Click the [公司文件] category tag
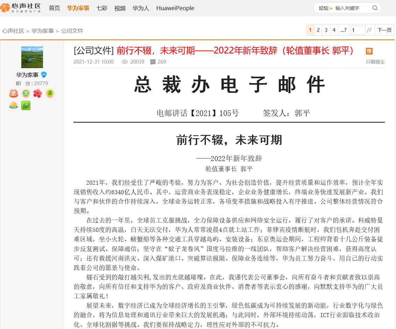The image size is (396, 329). [94, 51]
